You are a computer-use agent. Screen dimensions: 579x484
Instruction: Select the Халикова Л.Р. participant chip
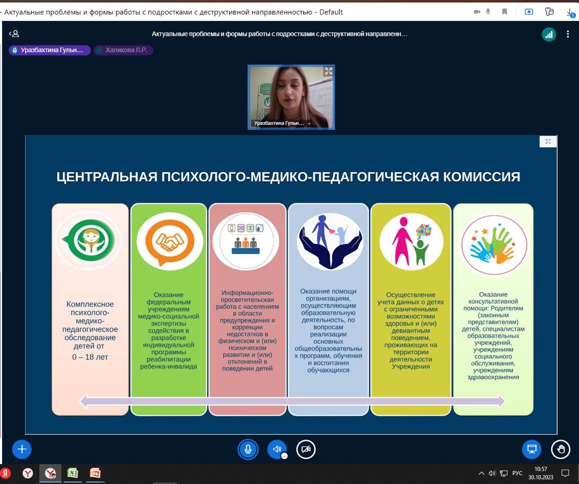123,50
